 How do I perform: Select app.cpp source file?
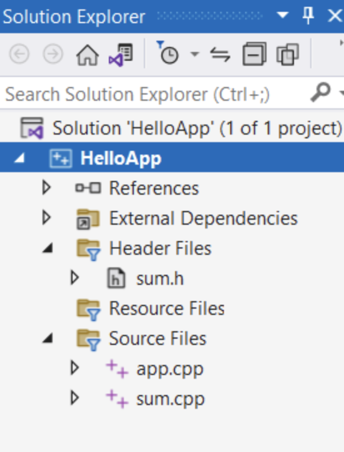(170, 368)
